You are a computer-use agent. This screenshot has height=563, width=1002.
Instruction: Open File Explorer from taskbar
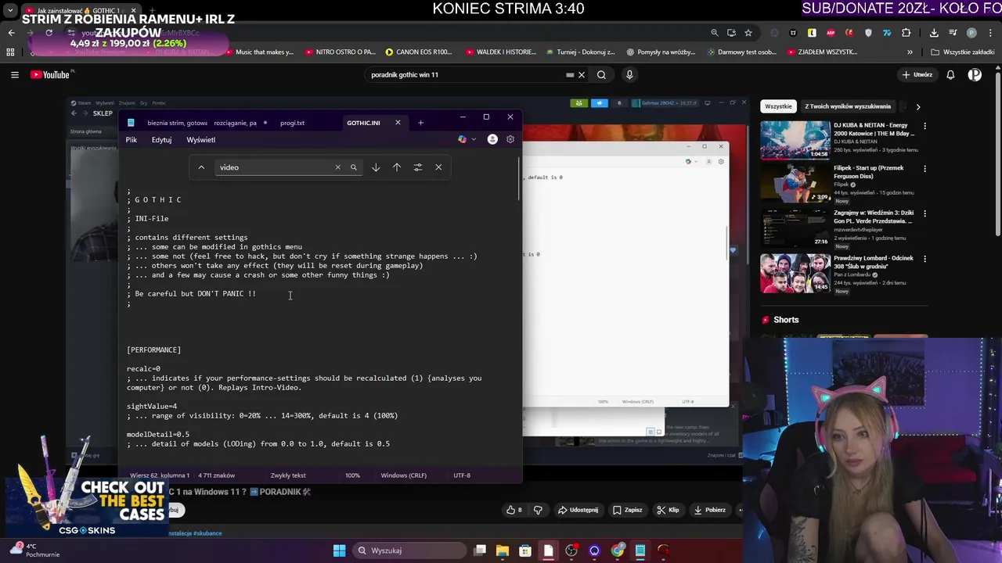[503, 550]
